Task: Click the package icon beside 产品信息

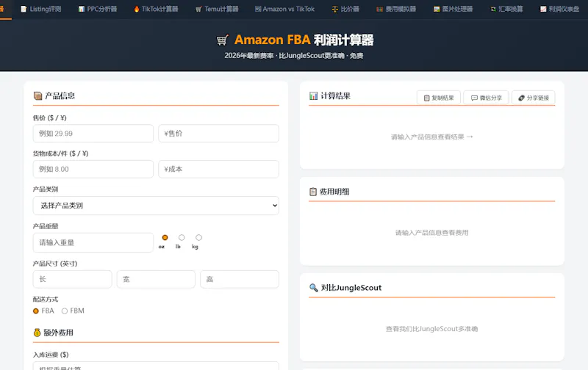Action: [x=37, y=96]
